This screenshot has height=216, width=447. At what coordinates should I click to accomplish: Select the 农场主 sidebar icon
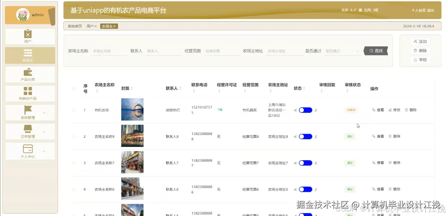[x=28, y=53]
